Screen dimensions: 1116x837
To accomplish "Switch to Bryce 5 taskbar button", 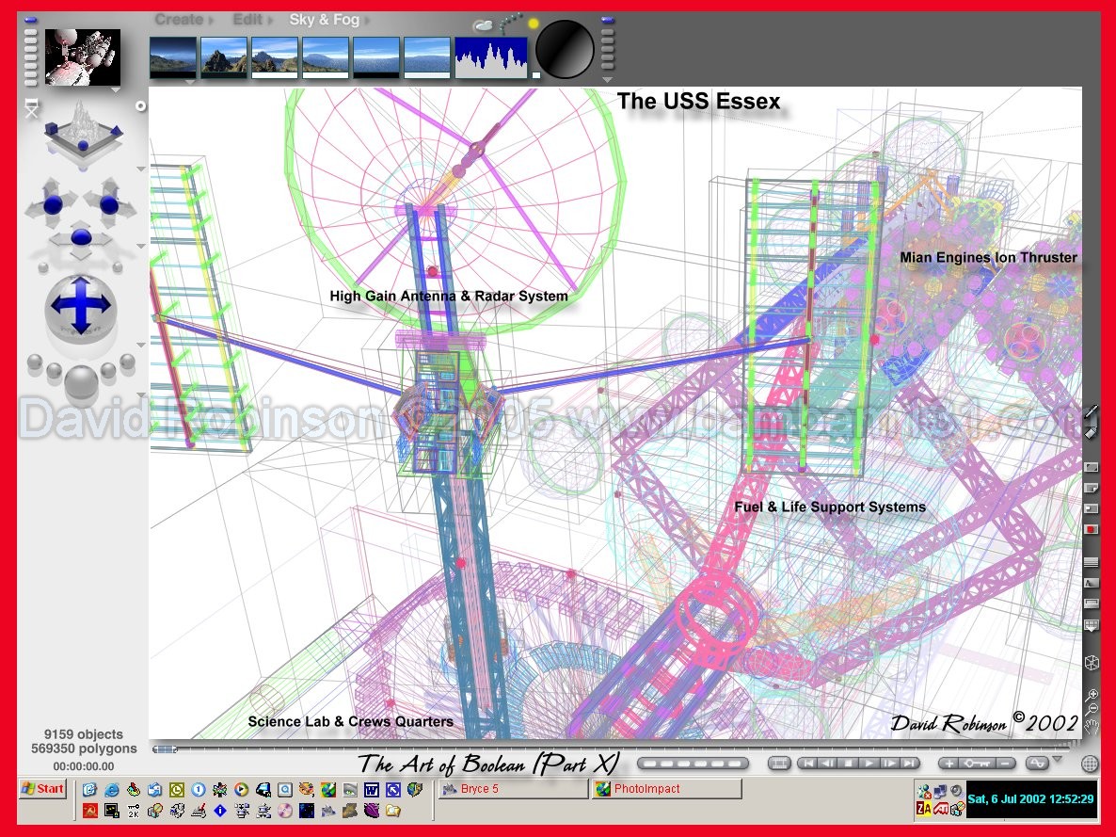I will click(x=513, y=789).
